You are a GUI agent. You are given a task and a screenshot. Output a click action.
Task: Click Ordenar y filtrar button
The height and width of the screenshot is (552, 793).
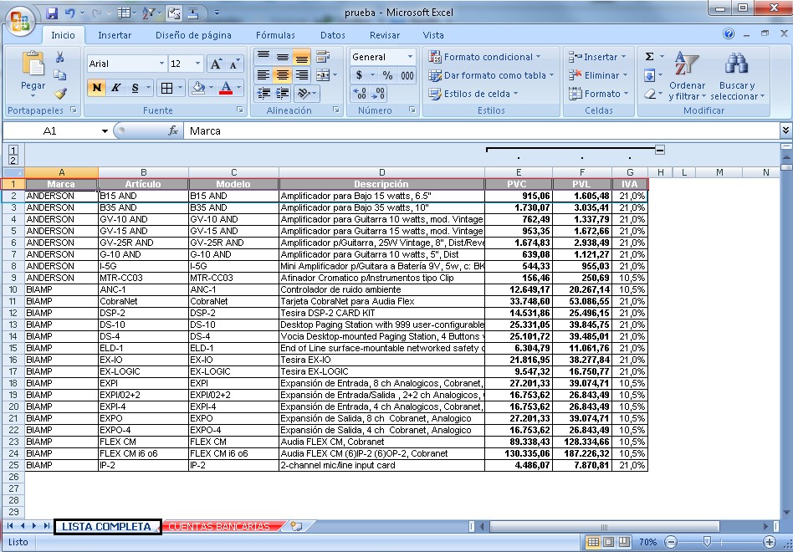[x=687, y=76]
